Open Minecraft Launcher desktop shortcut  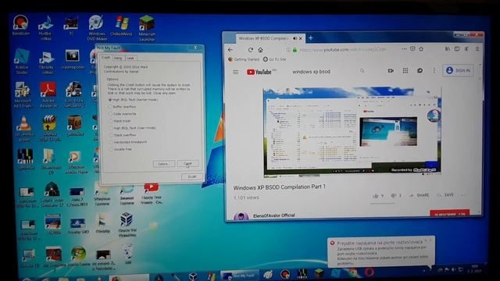pos(147,28)
